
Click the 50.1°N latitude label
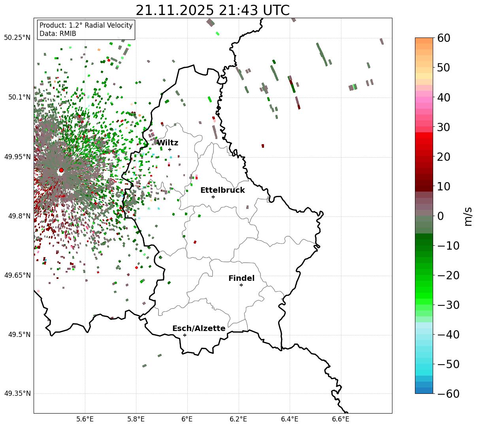pyautogui.click(x=19, y=97)
